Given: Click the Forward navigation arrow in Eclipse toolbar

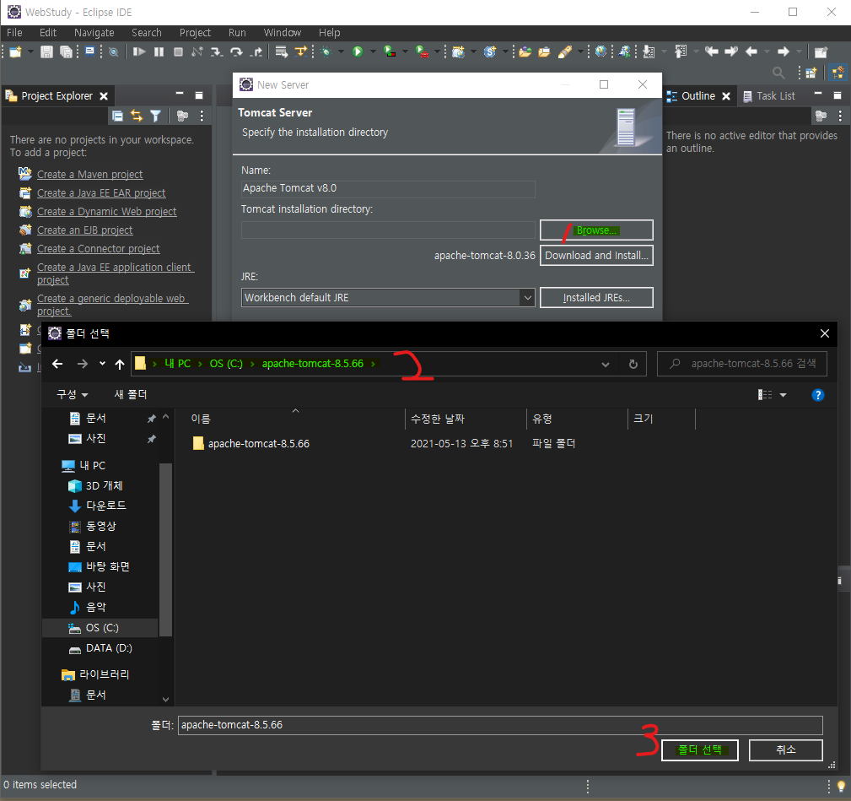Looking at the screenshot, I should [x=784, y=52].
